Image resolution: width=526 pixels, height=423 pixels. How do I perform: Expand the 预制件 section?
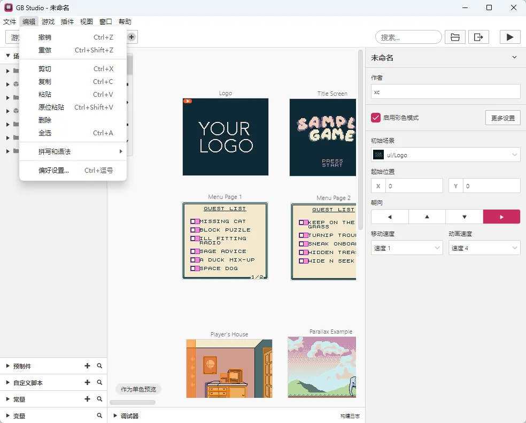(x=7, y=366)
